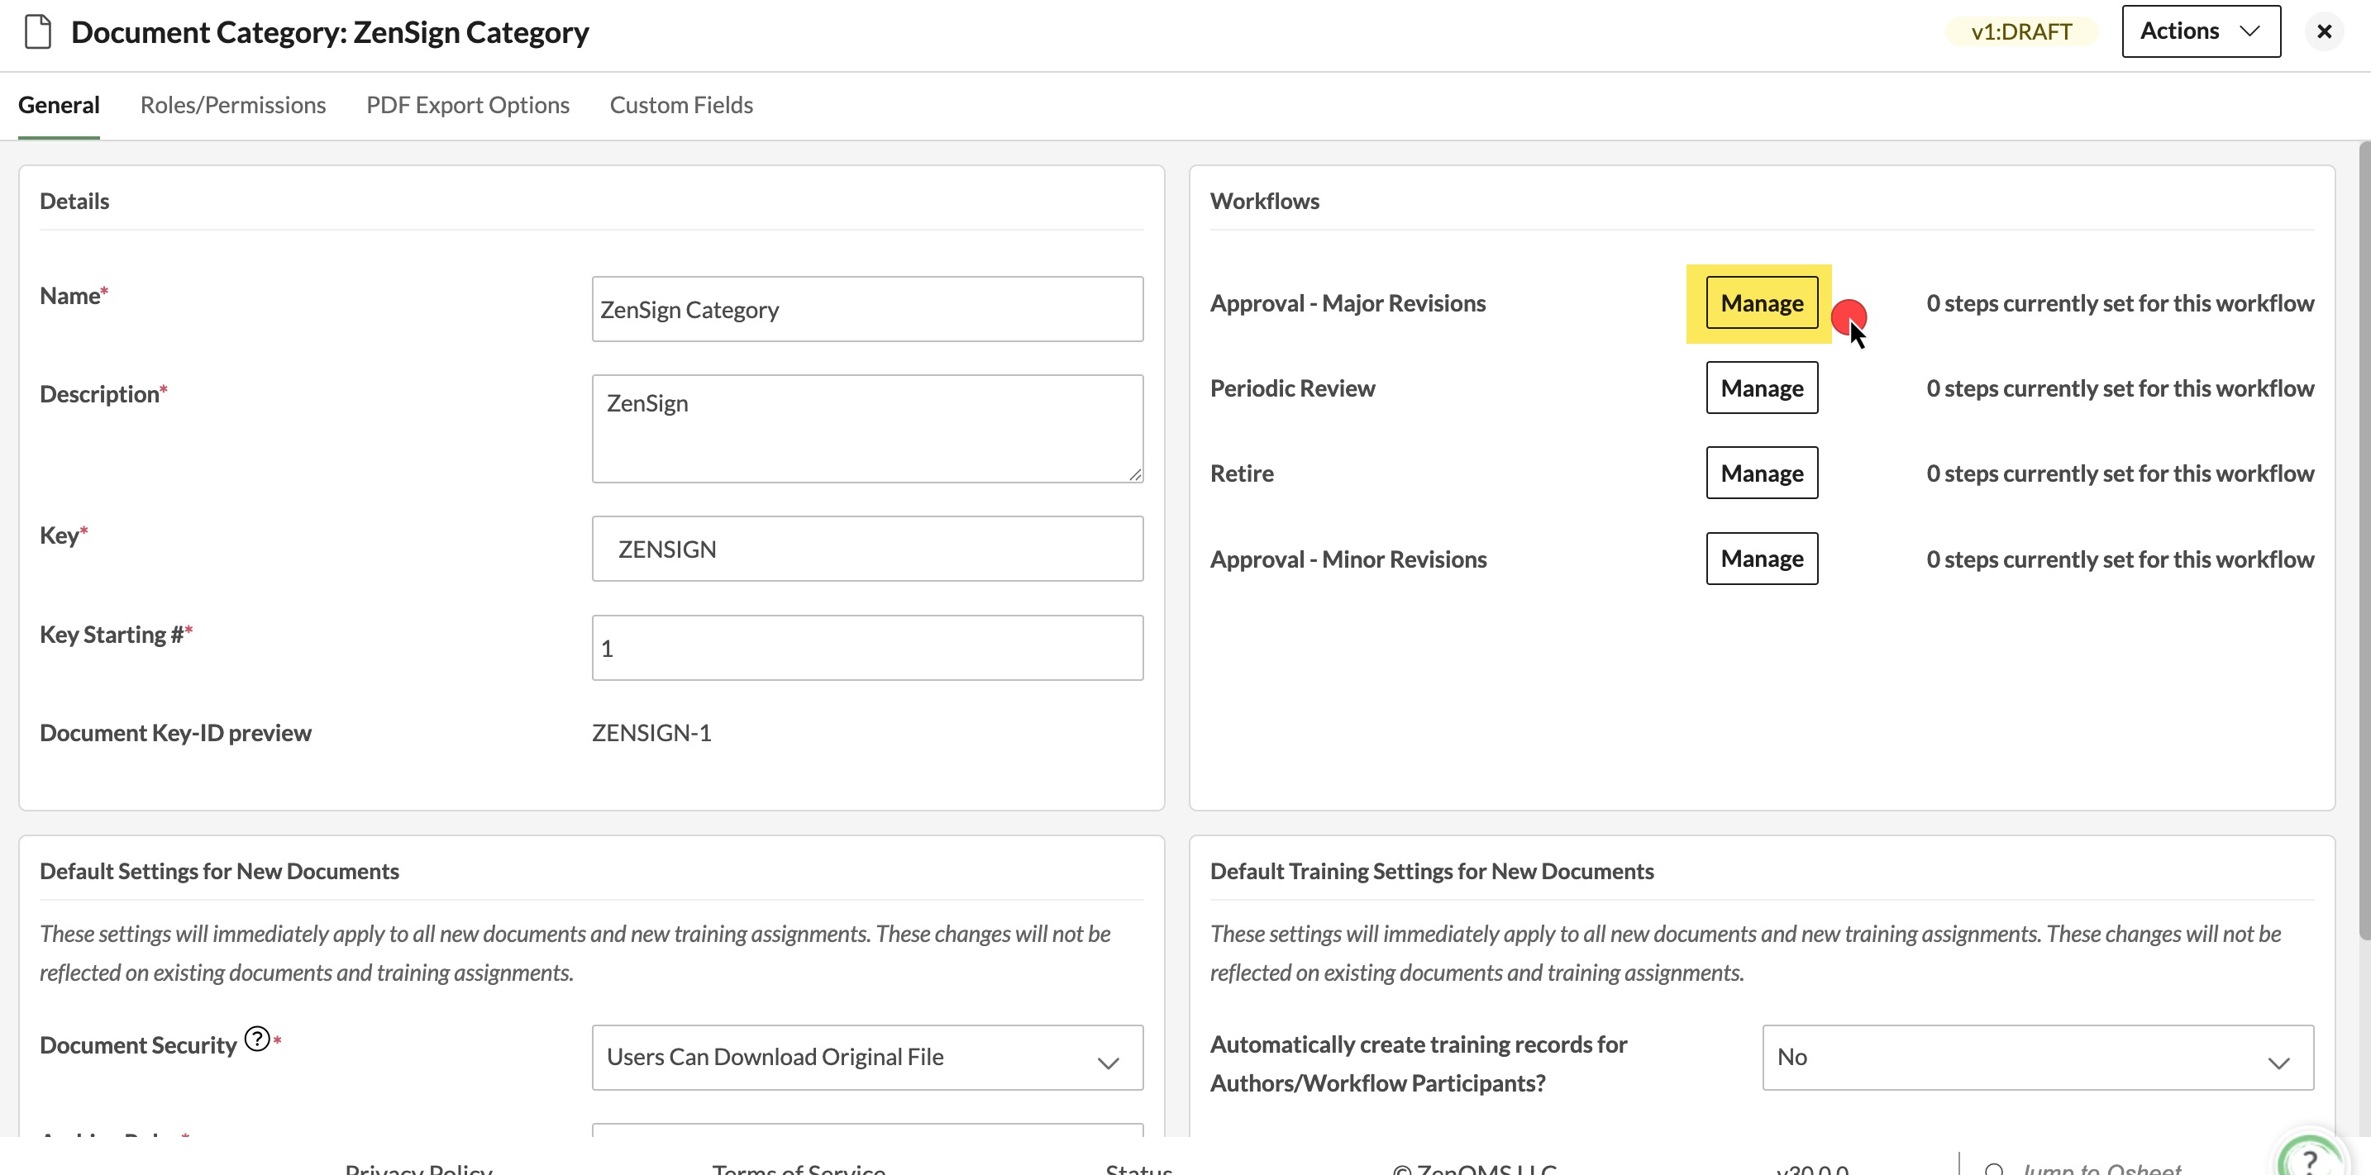Click Default Training Settings for New Documents heading
The width and height of the screenshot is (2371, 1175).
click(x=1431, y=872)
